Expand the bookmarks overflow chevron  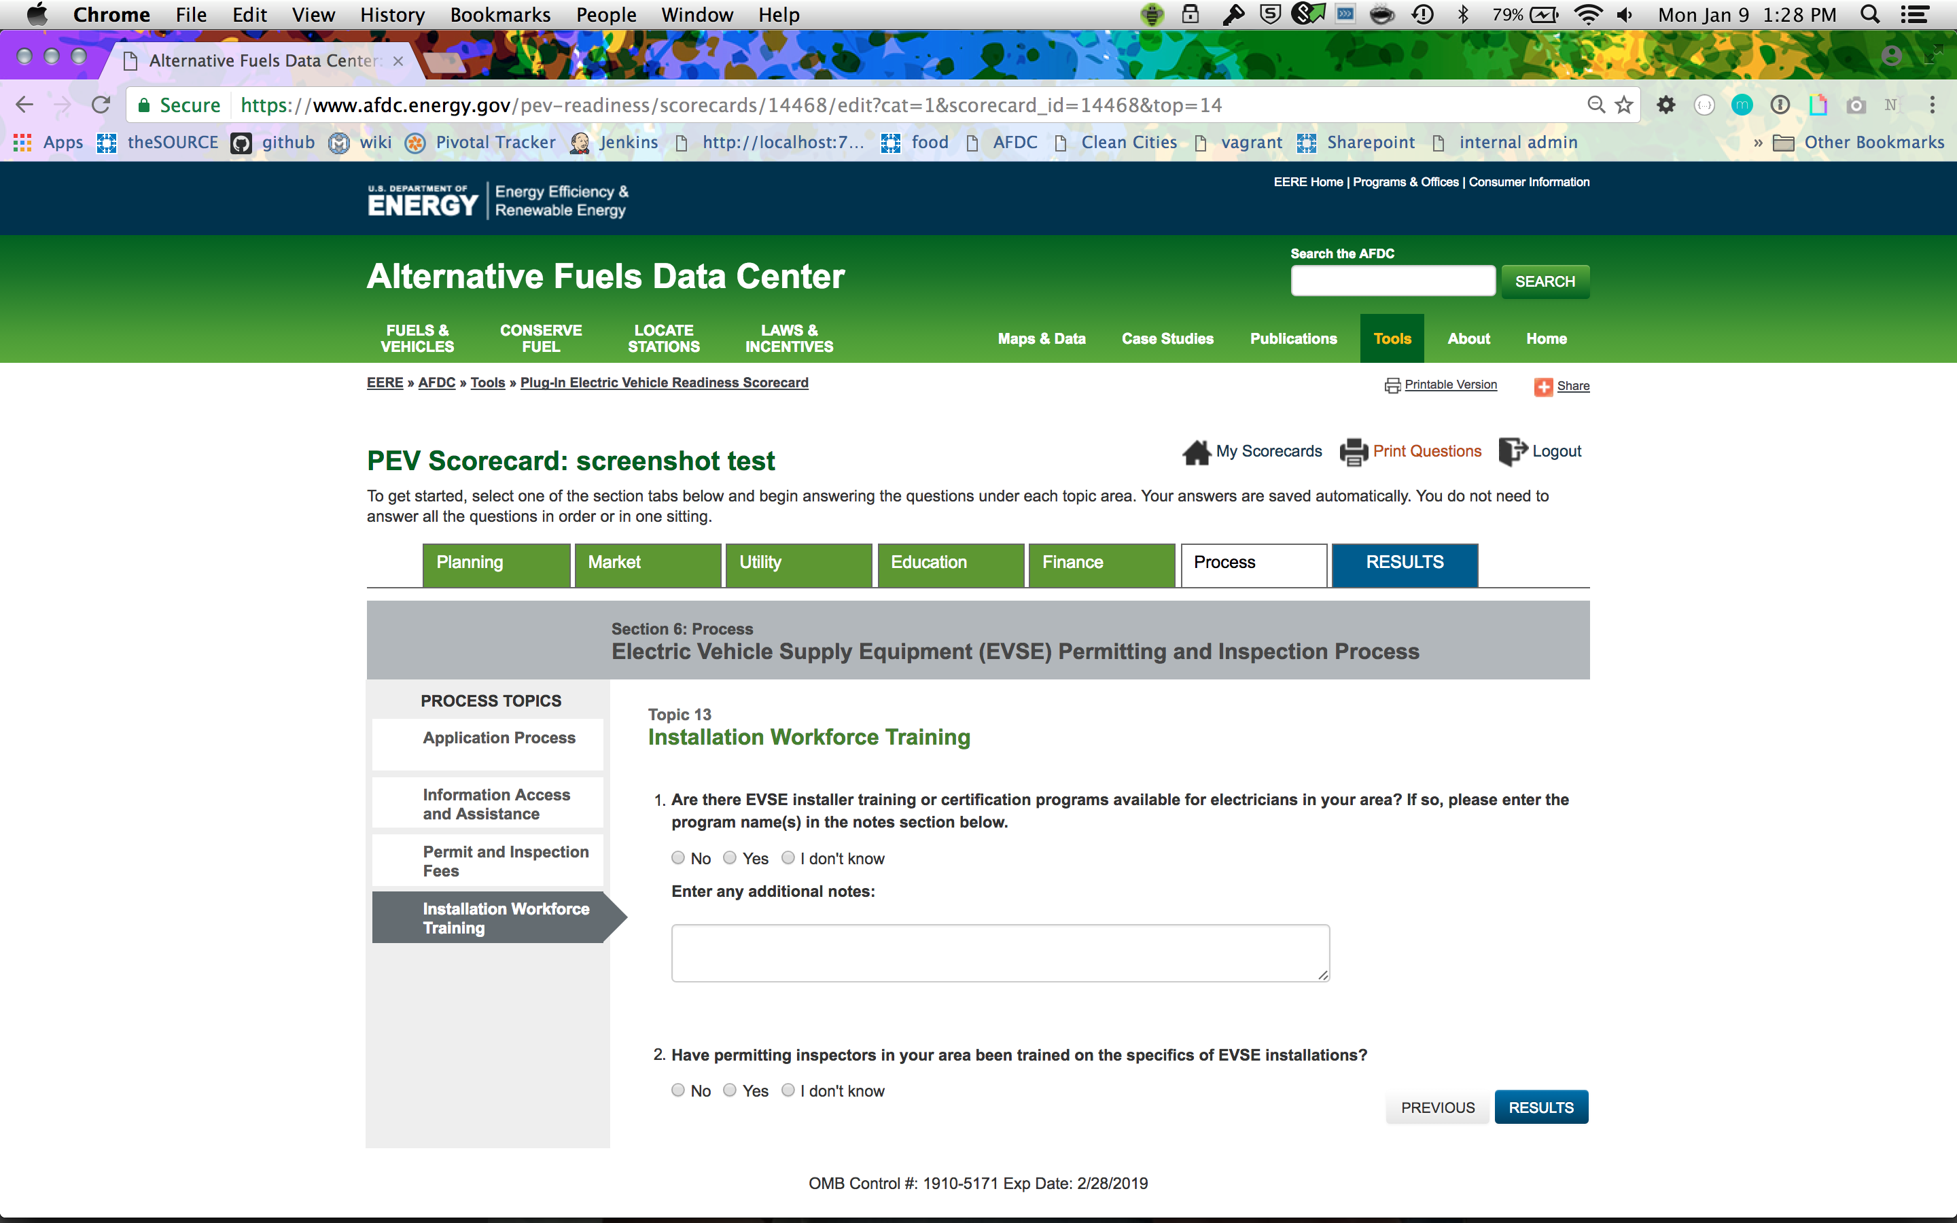1757,143
